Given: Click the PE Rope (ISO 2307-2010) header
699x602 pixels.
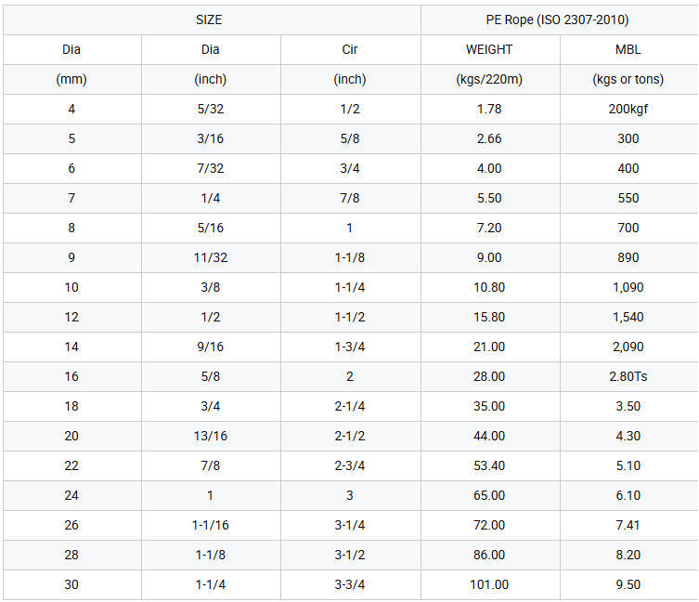Looking at the screenshot, I should (x=557, y=20).
